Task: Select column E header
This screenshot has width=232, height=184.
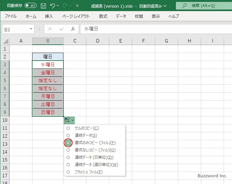Action: [120, 41]
